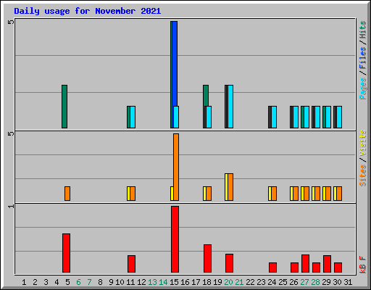Click day label 5 on the bottom date axis
This screenshot has width=371, height=290.
pyautogui.click(x=67, y=282)
